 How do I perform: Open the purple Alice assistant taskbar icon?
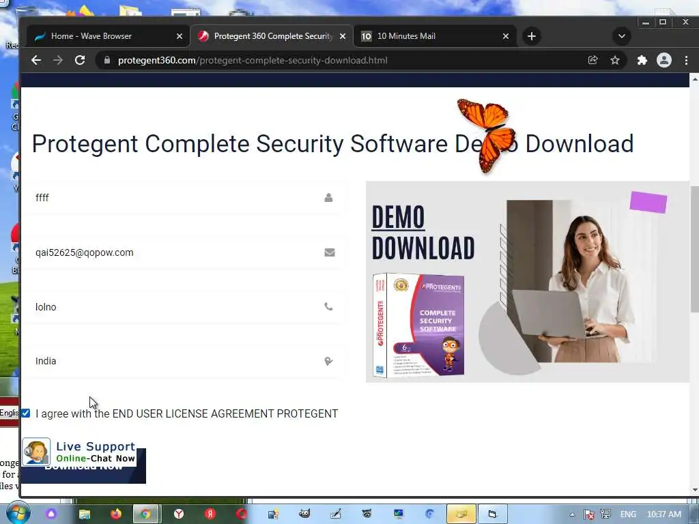coord(51,514)
